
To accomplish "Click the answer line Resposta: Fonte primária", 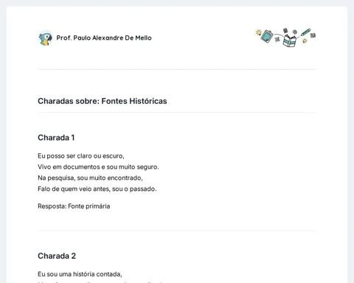I will click(x=74, y=206).
